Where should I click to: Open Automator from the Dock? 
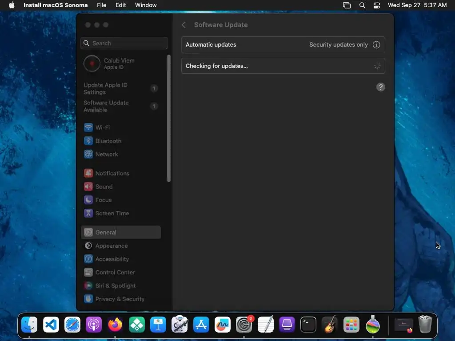[180, 325]
